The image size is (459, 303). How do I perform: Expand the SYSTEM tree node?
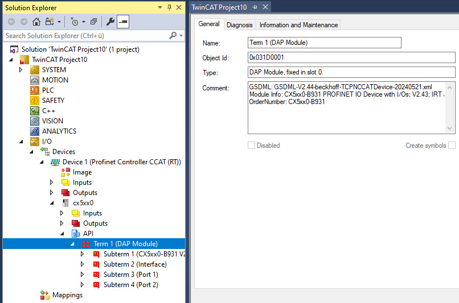[x=21, y=70]
